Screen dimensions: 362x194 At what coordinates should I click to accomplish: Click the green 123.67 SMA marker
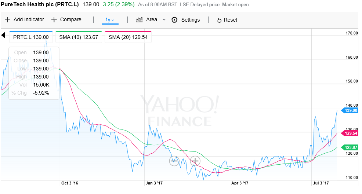pos(350,147)
